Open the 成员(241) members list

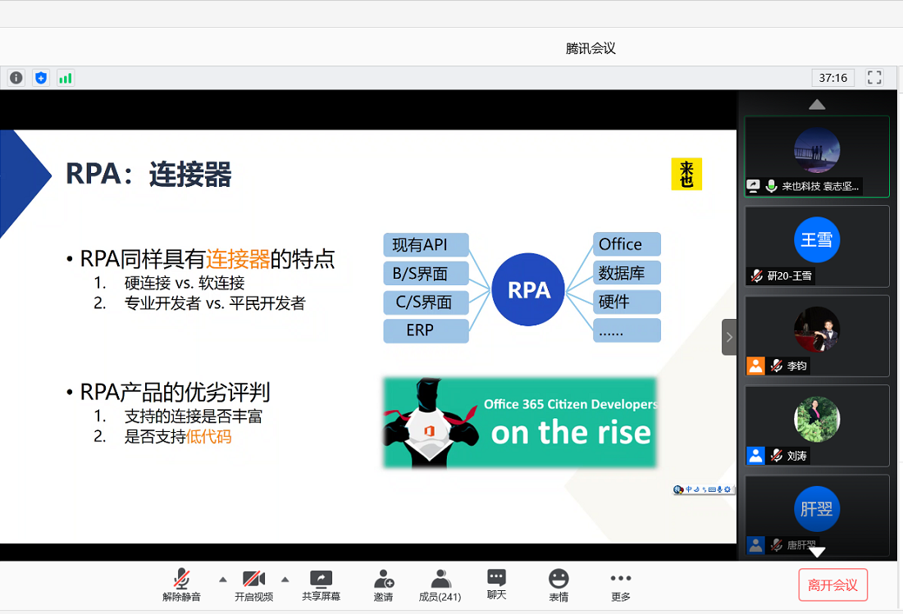pos(440,584)
